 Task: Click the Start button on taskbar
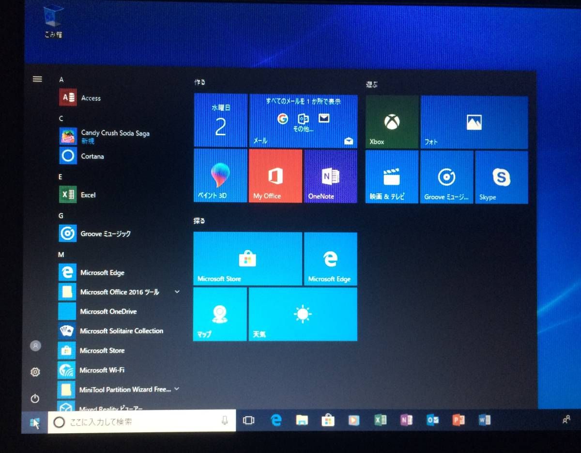[x=34, y=422]
